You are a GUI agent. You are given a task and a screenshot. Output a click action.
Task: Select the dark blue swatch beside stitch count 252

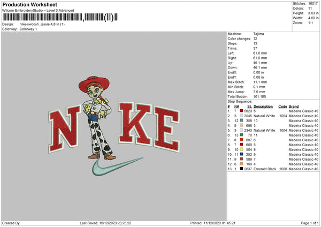pos(242,154)
